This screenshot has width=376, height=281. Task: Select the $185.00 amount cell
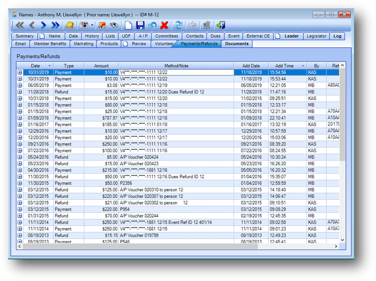[x=102, y=124]
